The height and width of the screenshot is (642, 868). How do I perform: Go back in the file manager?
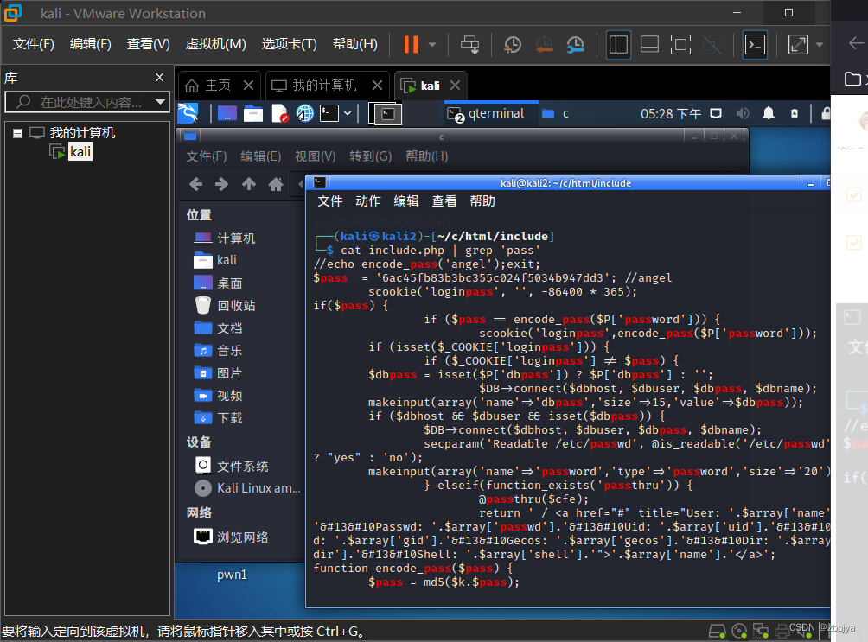click(x=195, y=184)
